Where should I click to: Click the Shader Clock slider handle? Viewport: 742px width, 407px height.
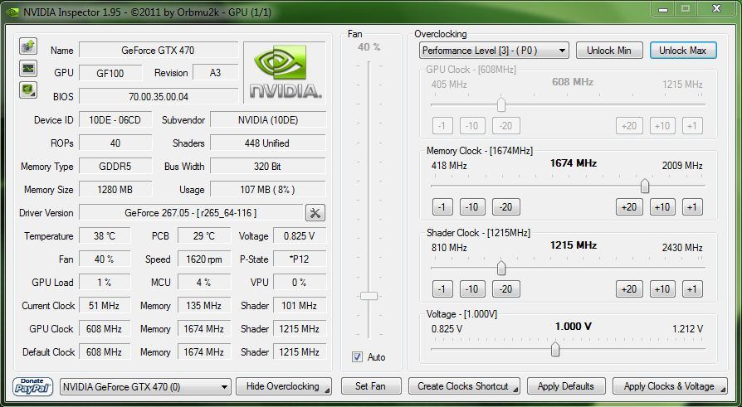[x=501, y=269]
